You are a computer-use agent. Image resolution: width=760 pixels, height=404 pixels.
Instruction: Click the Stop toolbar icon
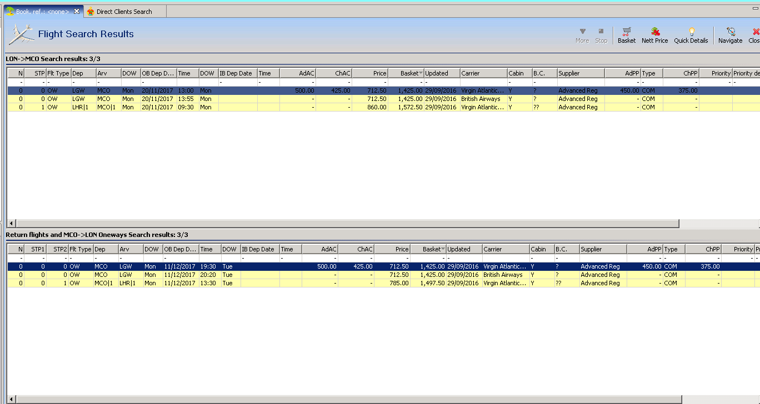pos(601,36)
